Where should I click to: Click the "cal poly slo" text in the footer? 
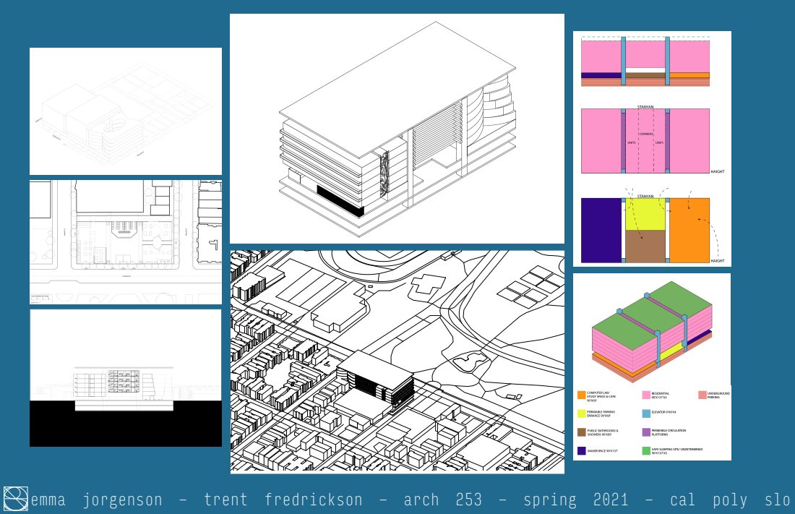coord(730,500)
